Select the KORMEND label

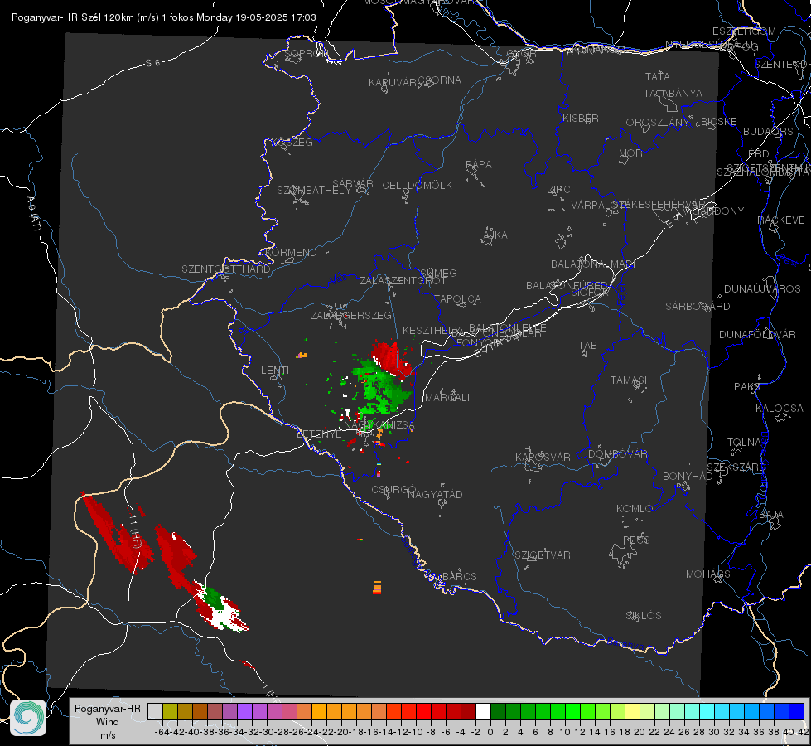point(291,253)
